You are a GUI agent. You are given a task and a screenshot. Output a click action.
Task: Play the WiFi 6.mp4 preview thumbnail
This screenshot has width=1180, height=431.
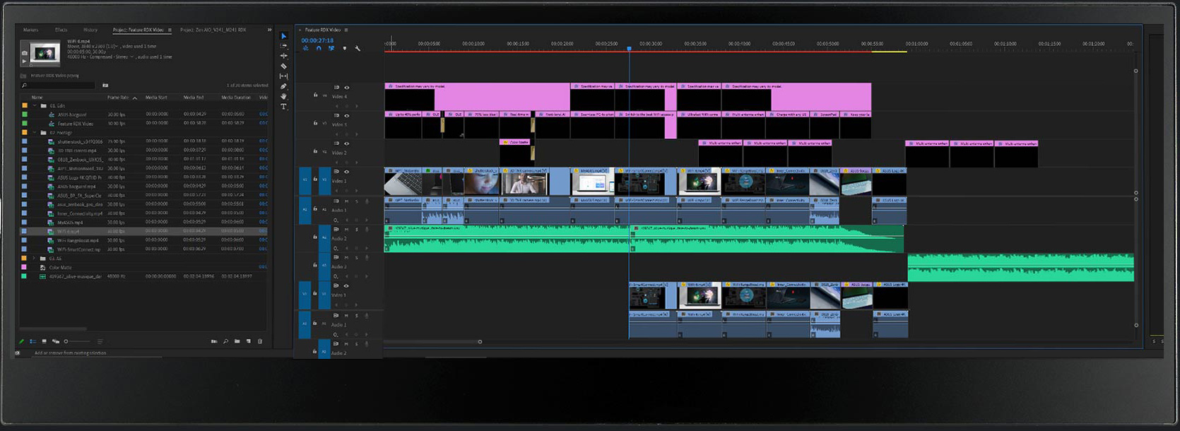tap(25, 61)
